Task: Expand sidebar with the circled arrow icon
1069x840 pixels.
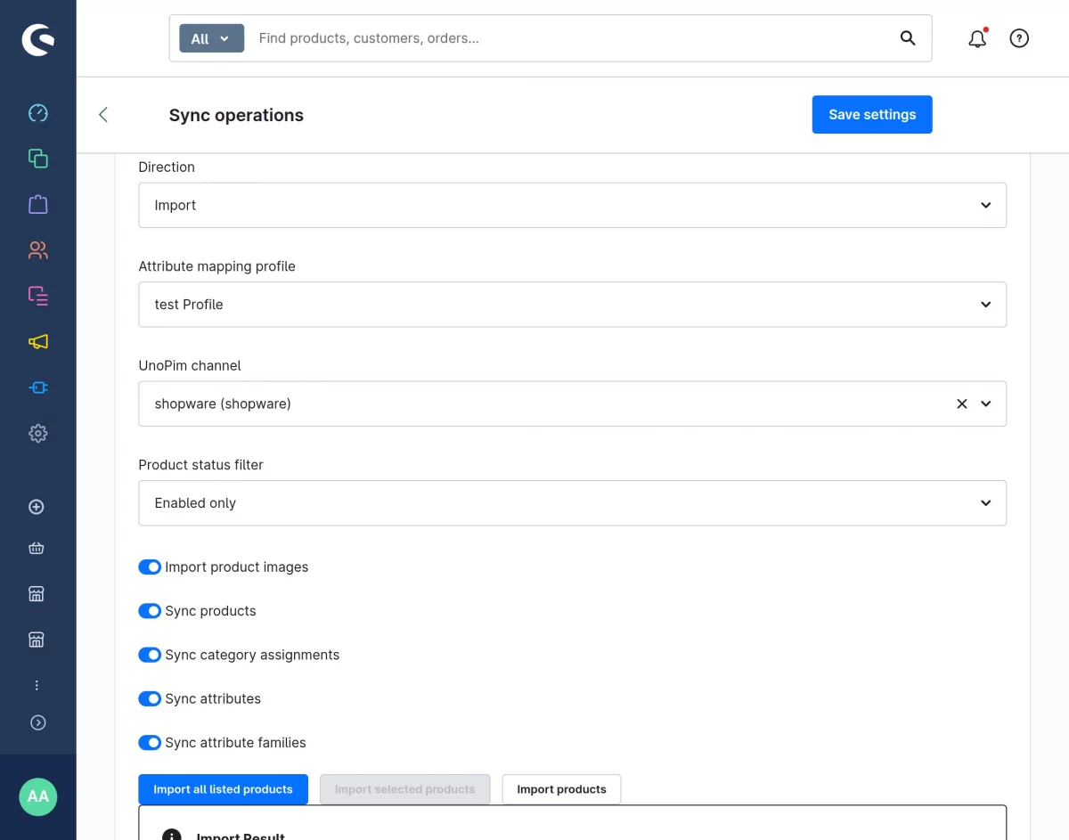Action: point(37,722)
